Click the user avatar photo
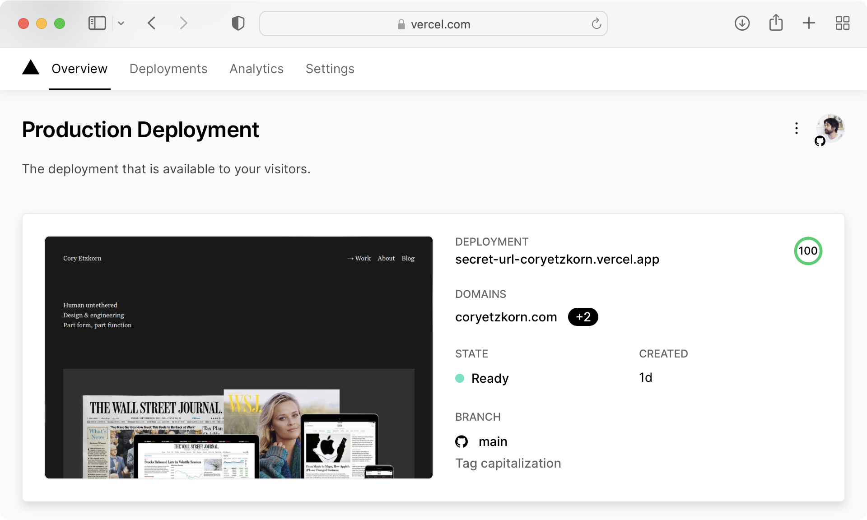867x520 pixels. click(831, 128)
